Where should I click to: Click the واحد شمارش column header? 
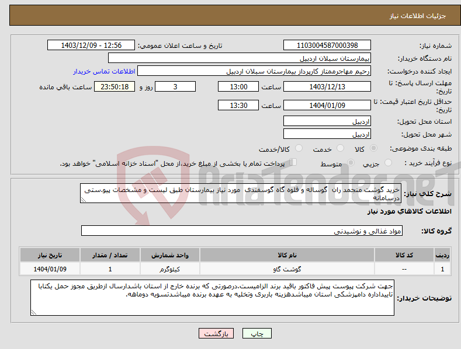[x=169, y=255]
